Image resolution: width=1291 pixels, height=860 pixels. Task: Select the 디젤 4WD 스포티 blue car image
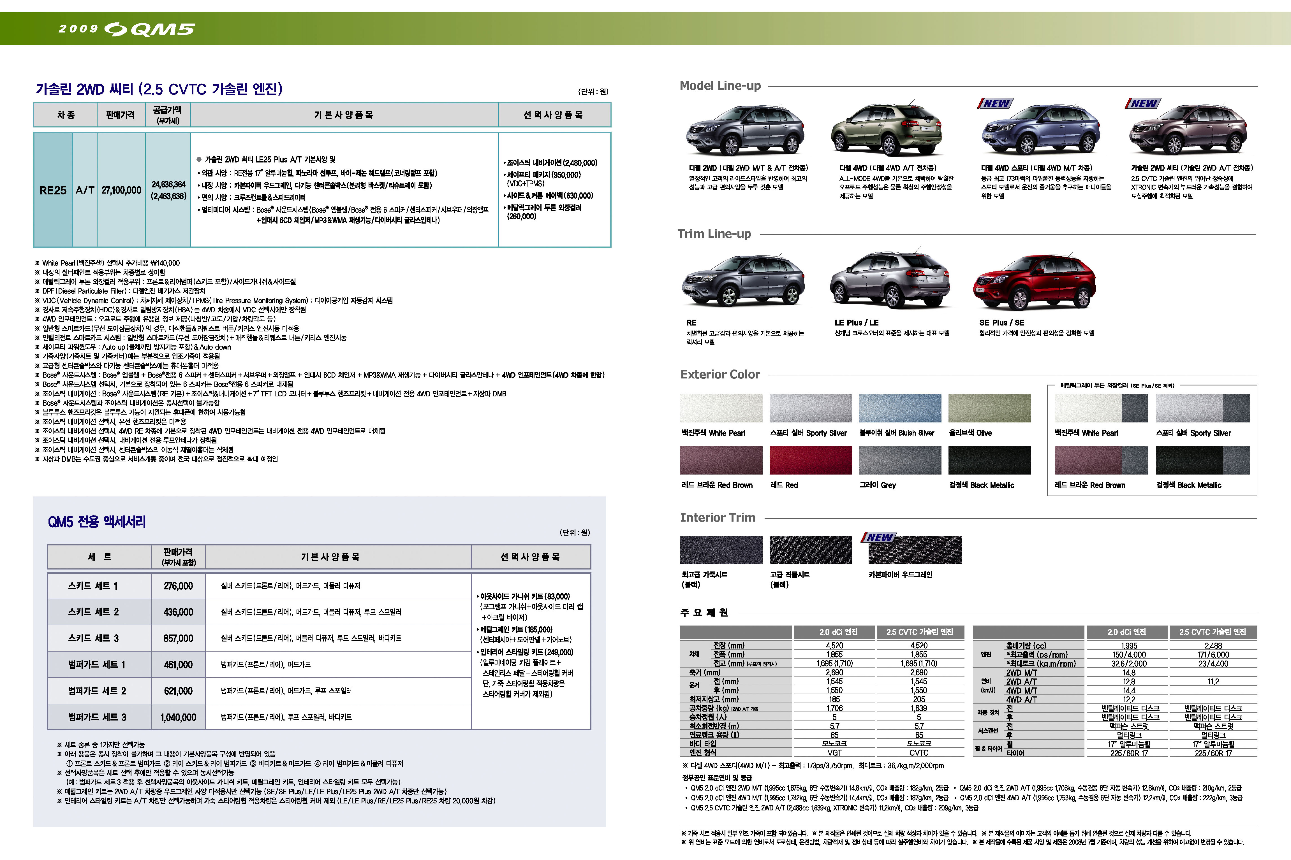click(1040, 130)
